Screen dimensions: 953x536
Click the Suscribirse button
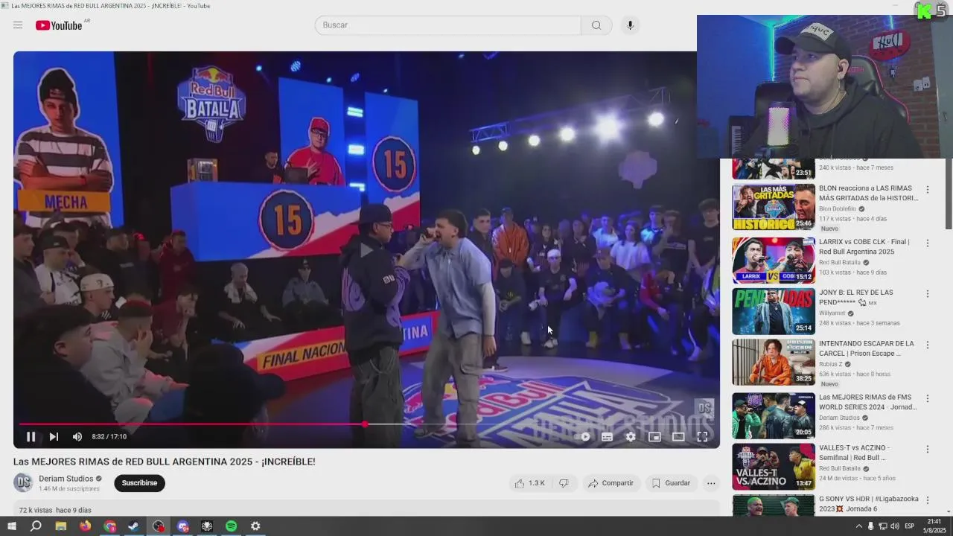tap(139, 483)
